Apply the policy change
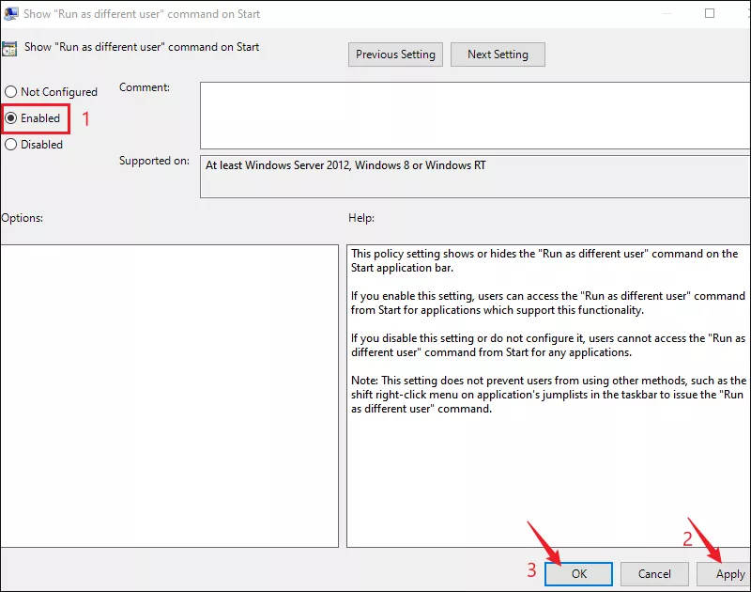The width and height of the screenshot is (751, 592). (725, 574)
